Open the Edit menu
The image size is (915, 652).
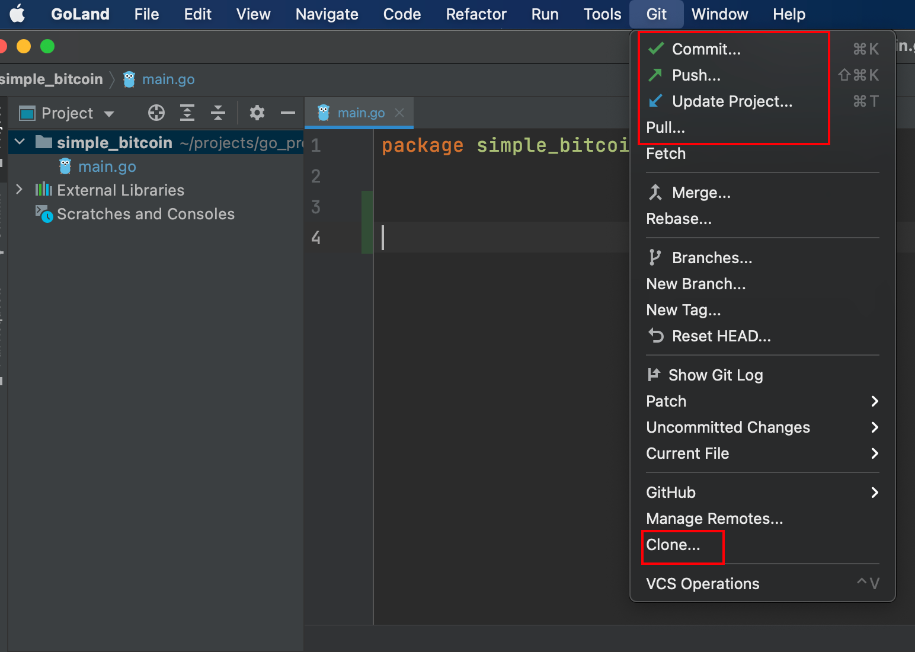point(197,14)
